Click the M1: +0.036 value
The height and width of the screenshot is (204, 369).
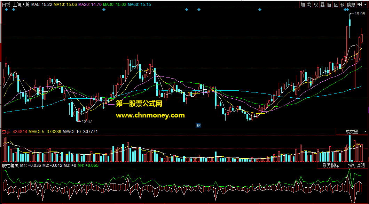(31, 165)
